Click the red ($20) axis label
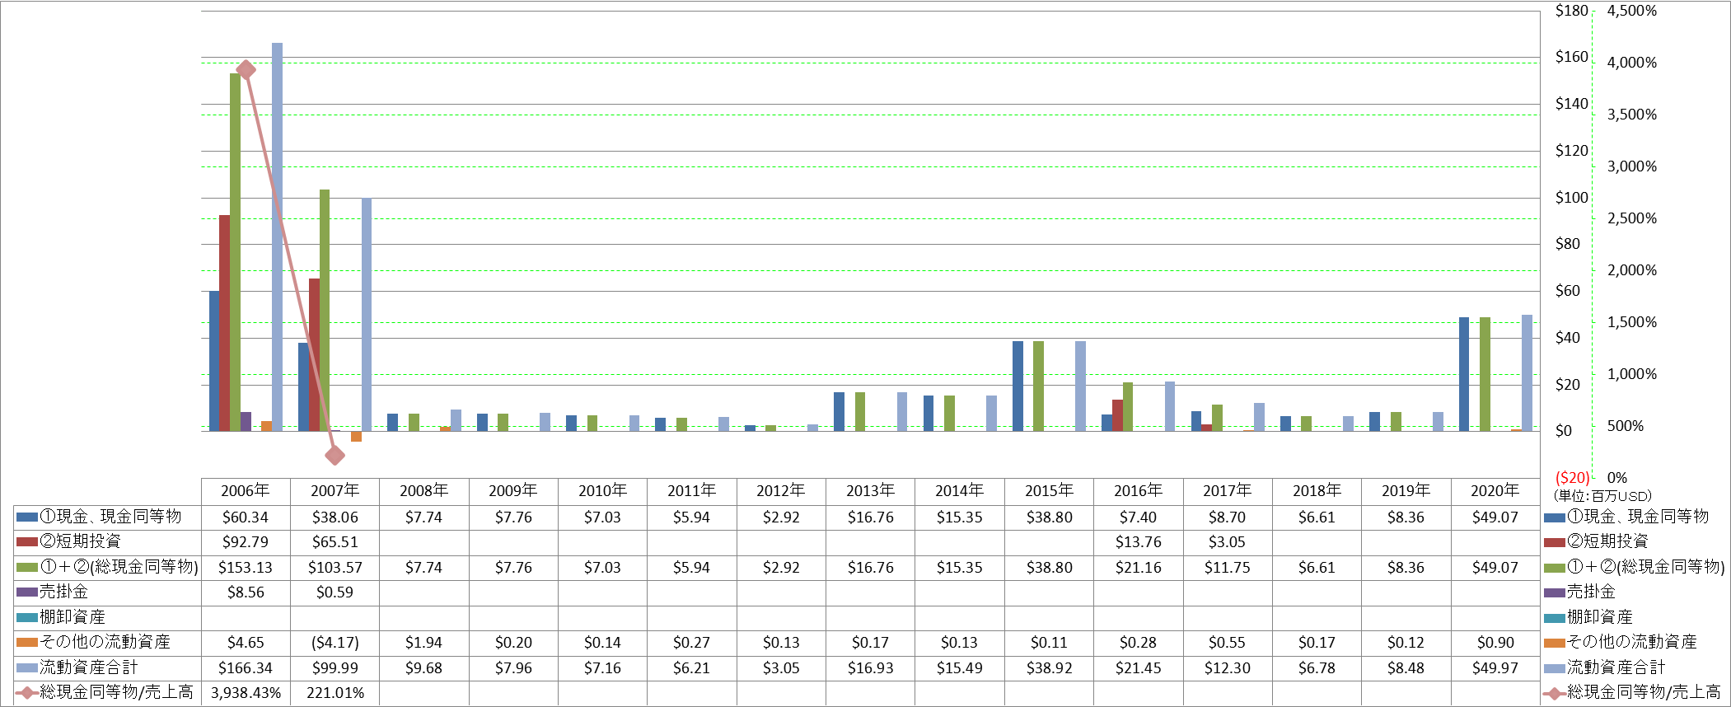 point(1572,478)
